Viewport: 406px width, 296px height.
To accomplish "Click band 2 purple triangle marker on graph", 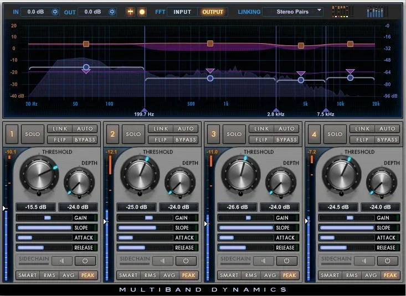I will click(x=210, y=71).
